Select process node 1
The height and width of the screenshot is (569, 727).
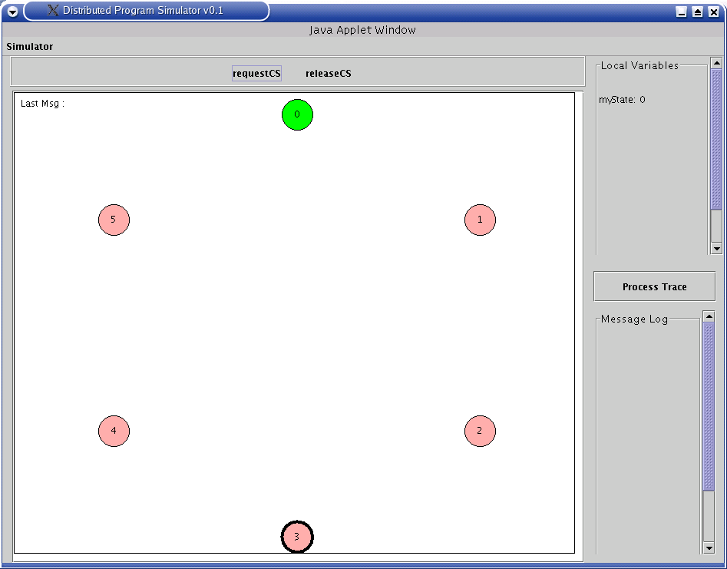pyautogui.click(x=480, y=220)
